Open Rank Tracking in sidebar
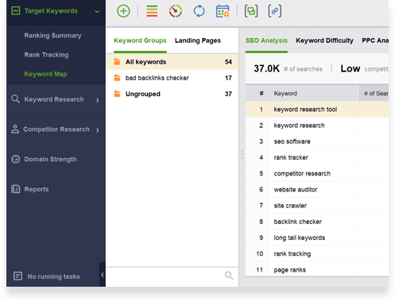The height and width of the screenshot is (301, 395). pos(46,55)
